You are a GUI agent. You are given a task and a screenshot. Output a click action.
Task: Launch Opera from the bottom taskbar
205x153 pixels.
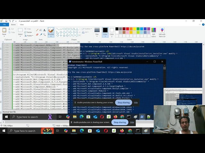[106, 131]
